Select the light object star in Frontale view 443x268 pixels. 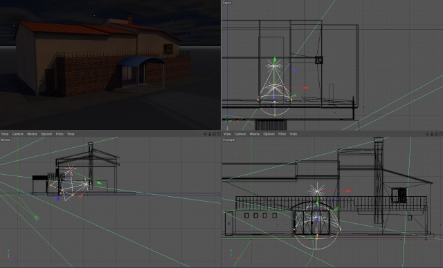click(317, 191)
